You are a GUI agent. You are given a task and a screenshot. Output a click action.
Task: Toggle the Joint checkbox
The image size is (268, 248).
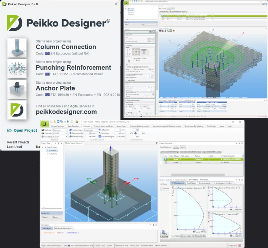(x=161, y=184)
